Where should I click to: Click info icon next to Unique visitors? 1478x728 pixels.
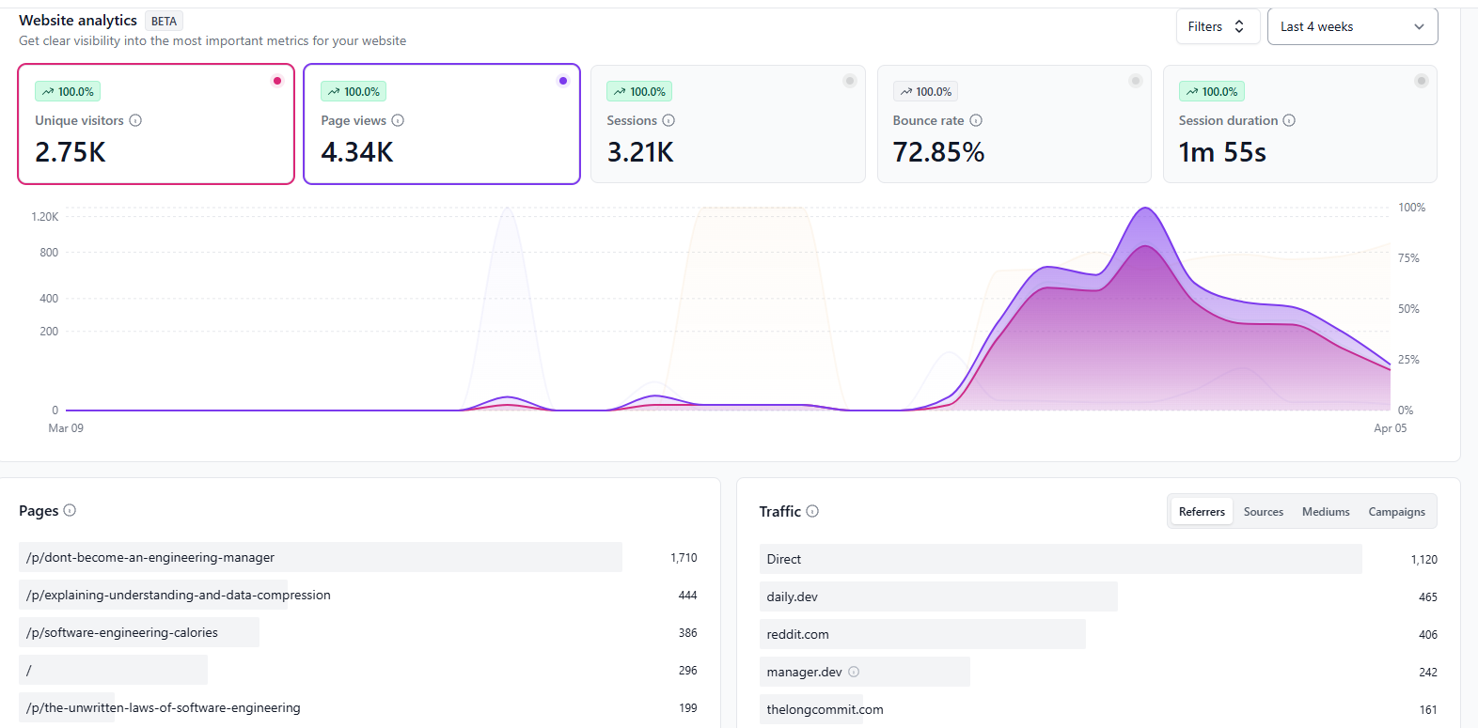coord(135,120)
